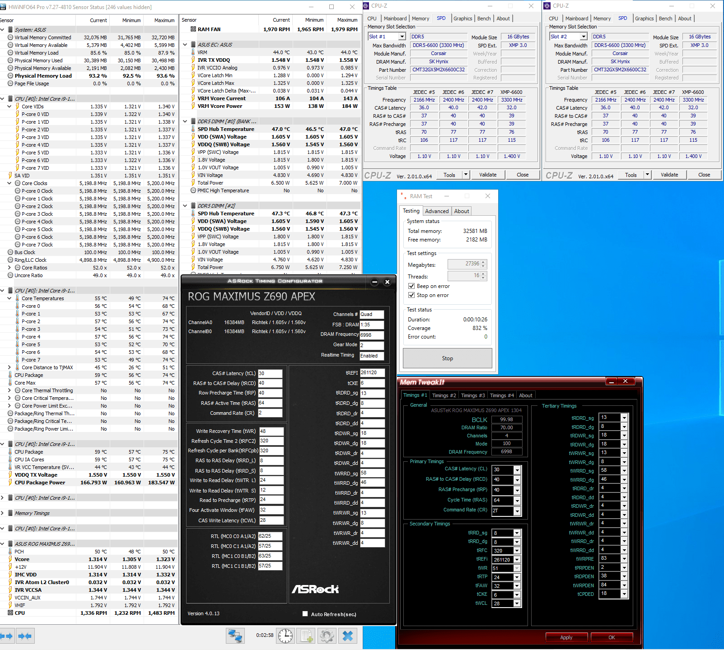Screen dimensions: 724x650
Task: Open Command Rate (CR) dropdown in Mem TweakIt
Action: coord(517,511)
